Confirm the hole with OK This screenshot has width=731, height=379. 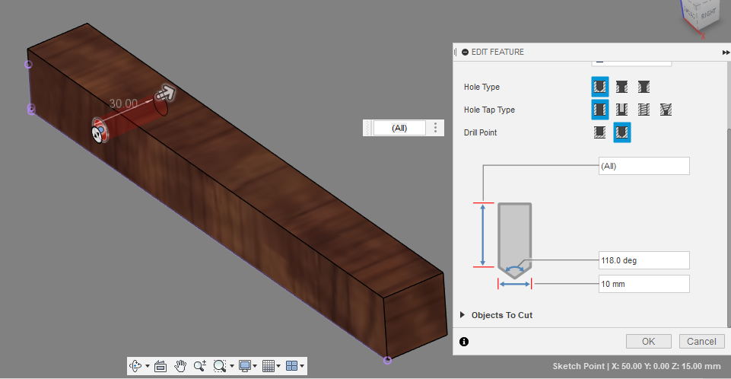click(649, 341)
